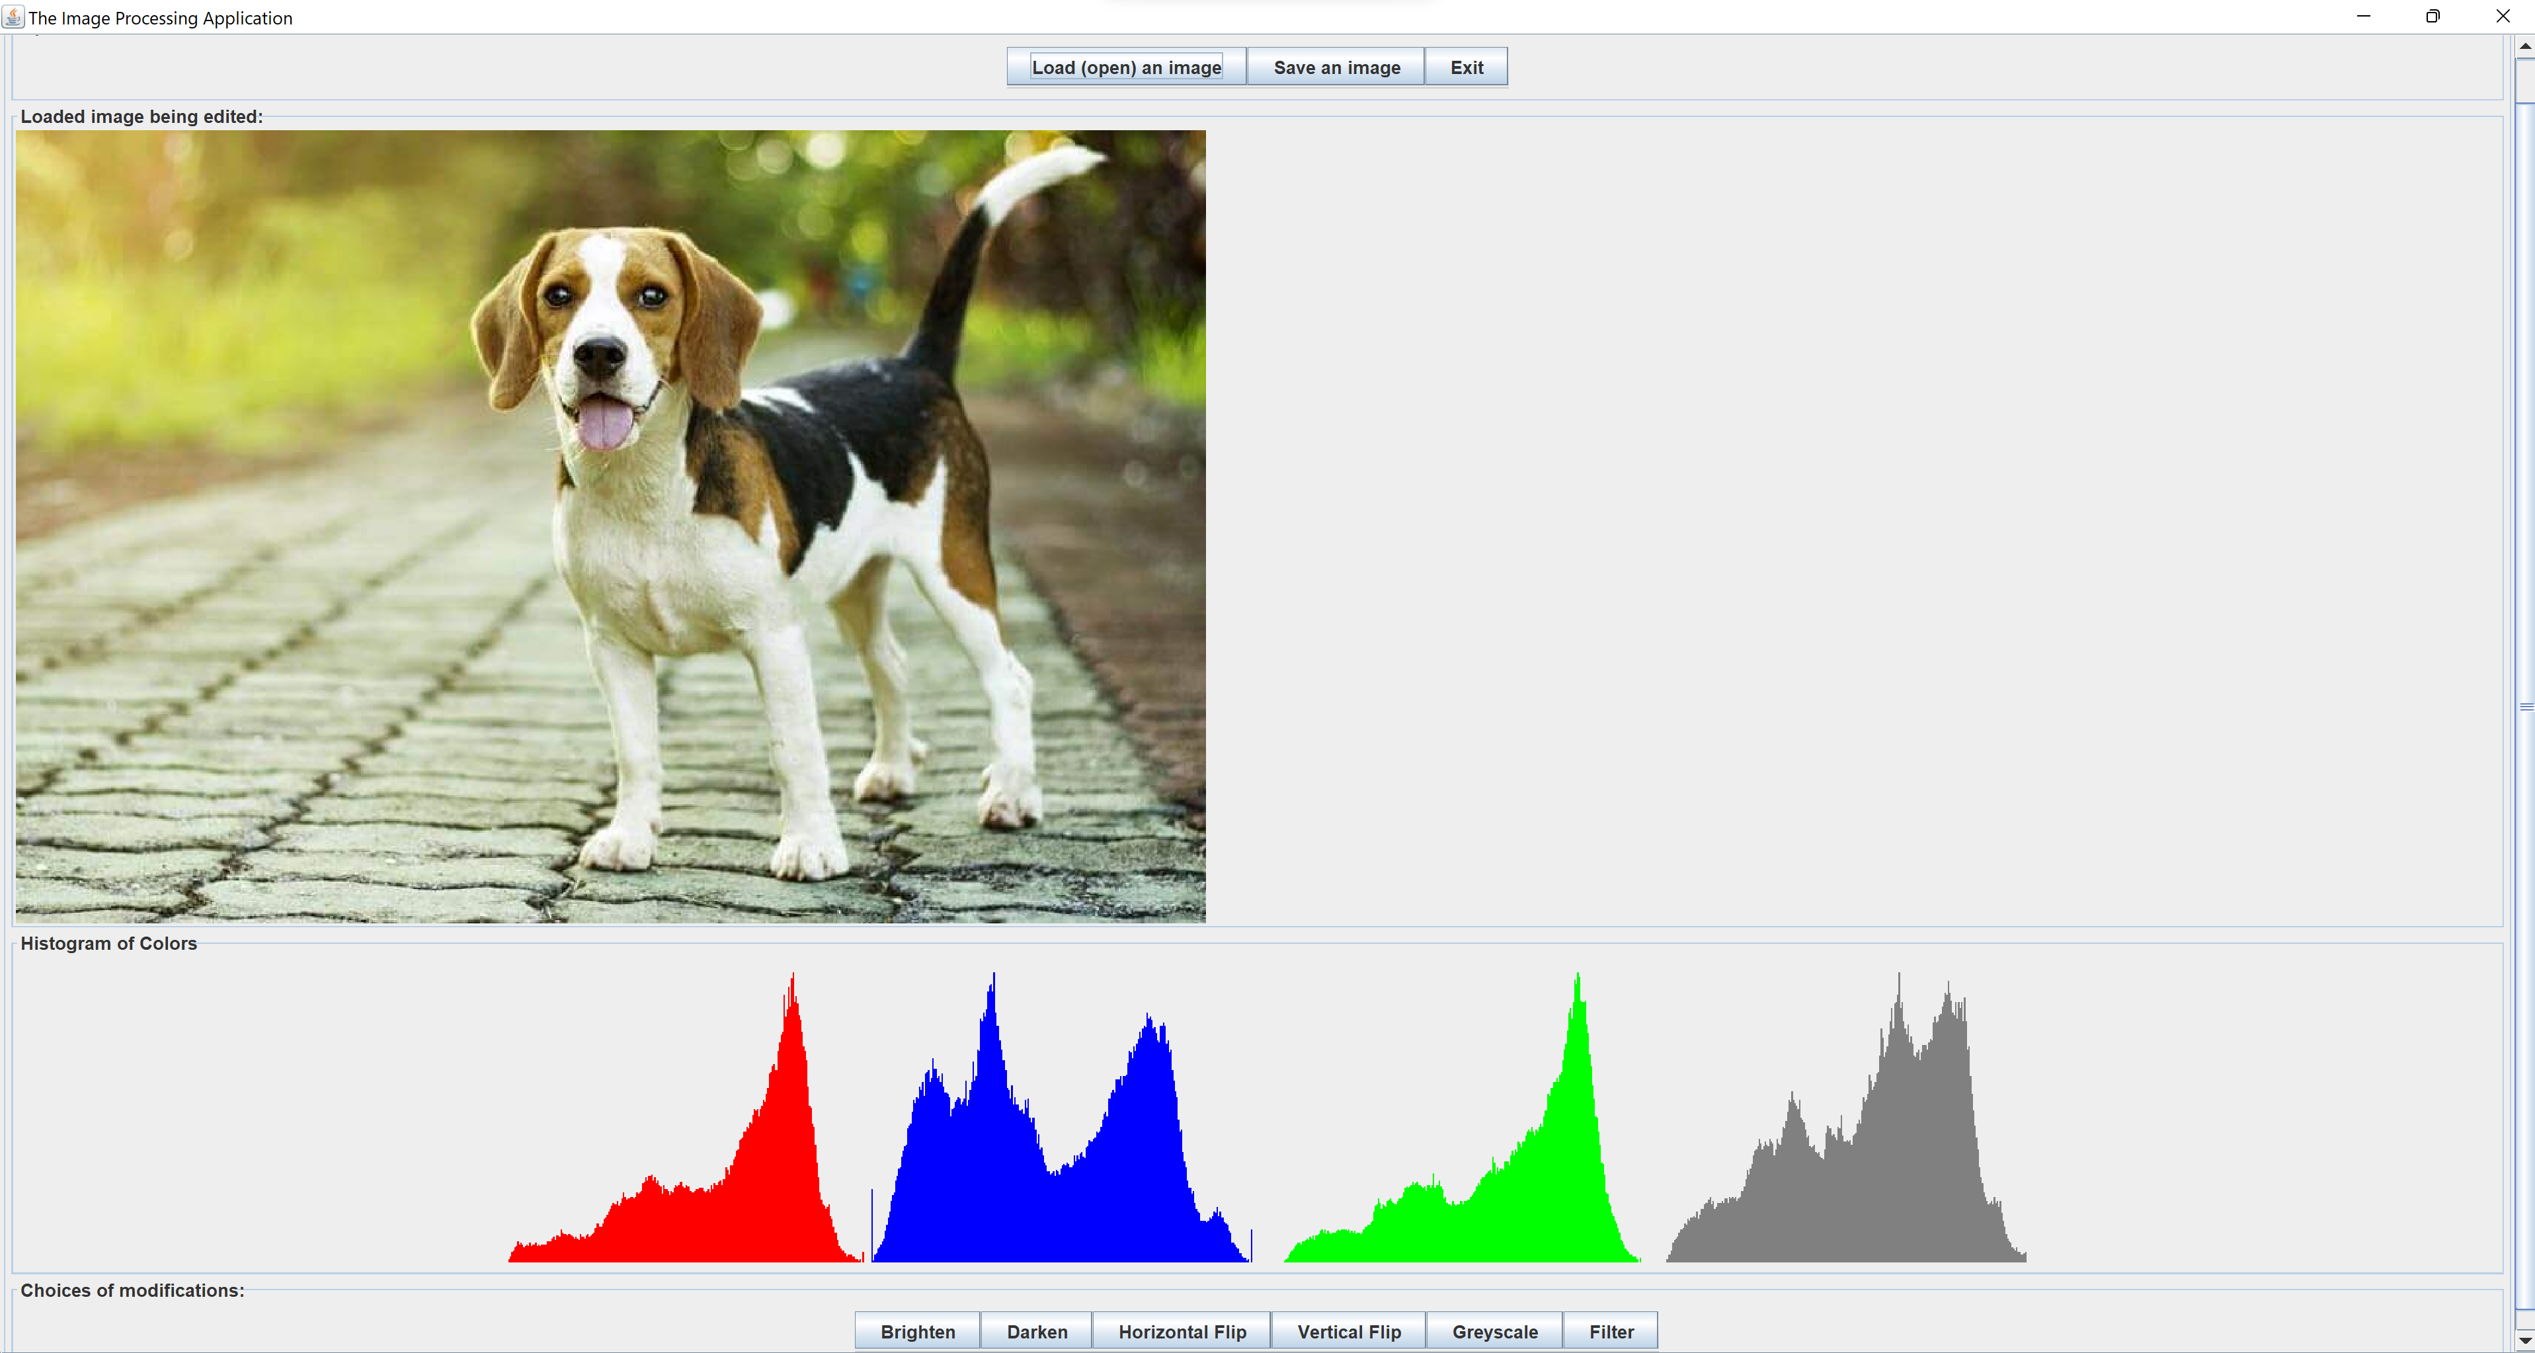
Task: Click Horizontal Flip button
Action: (x=1181, y=1331)
